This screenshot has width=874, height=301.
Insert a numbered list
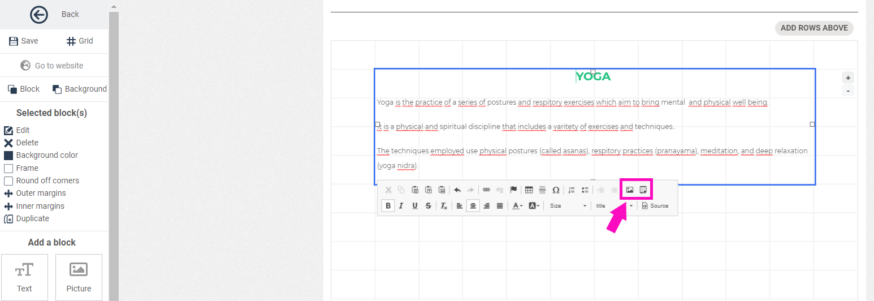[x=572, y=190]
